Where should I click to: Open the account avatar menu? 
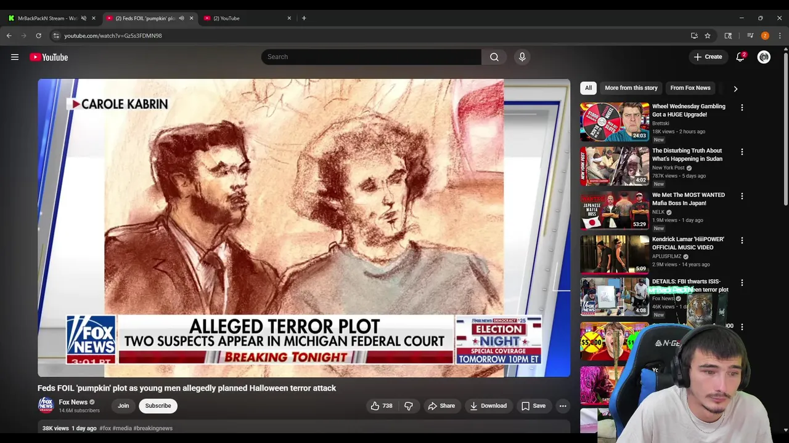(x=764, y=57)
